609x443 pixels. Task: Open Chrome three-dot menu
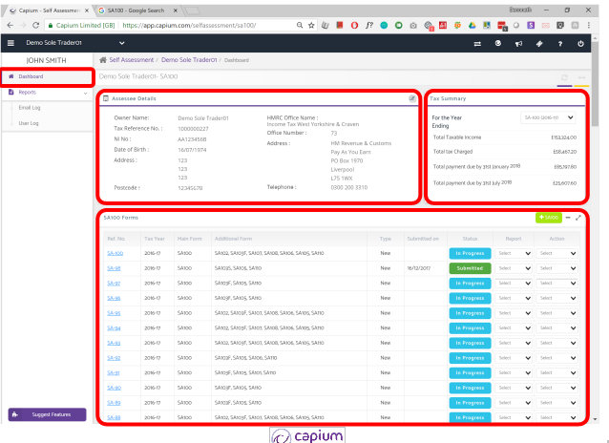tap(589, 25)
